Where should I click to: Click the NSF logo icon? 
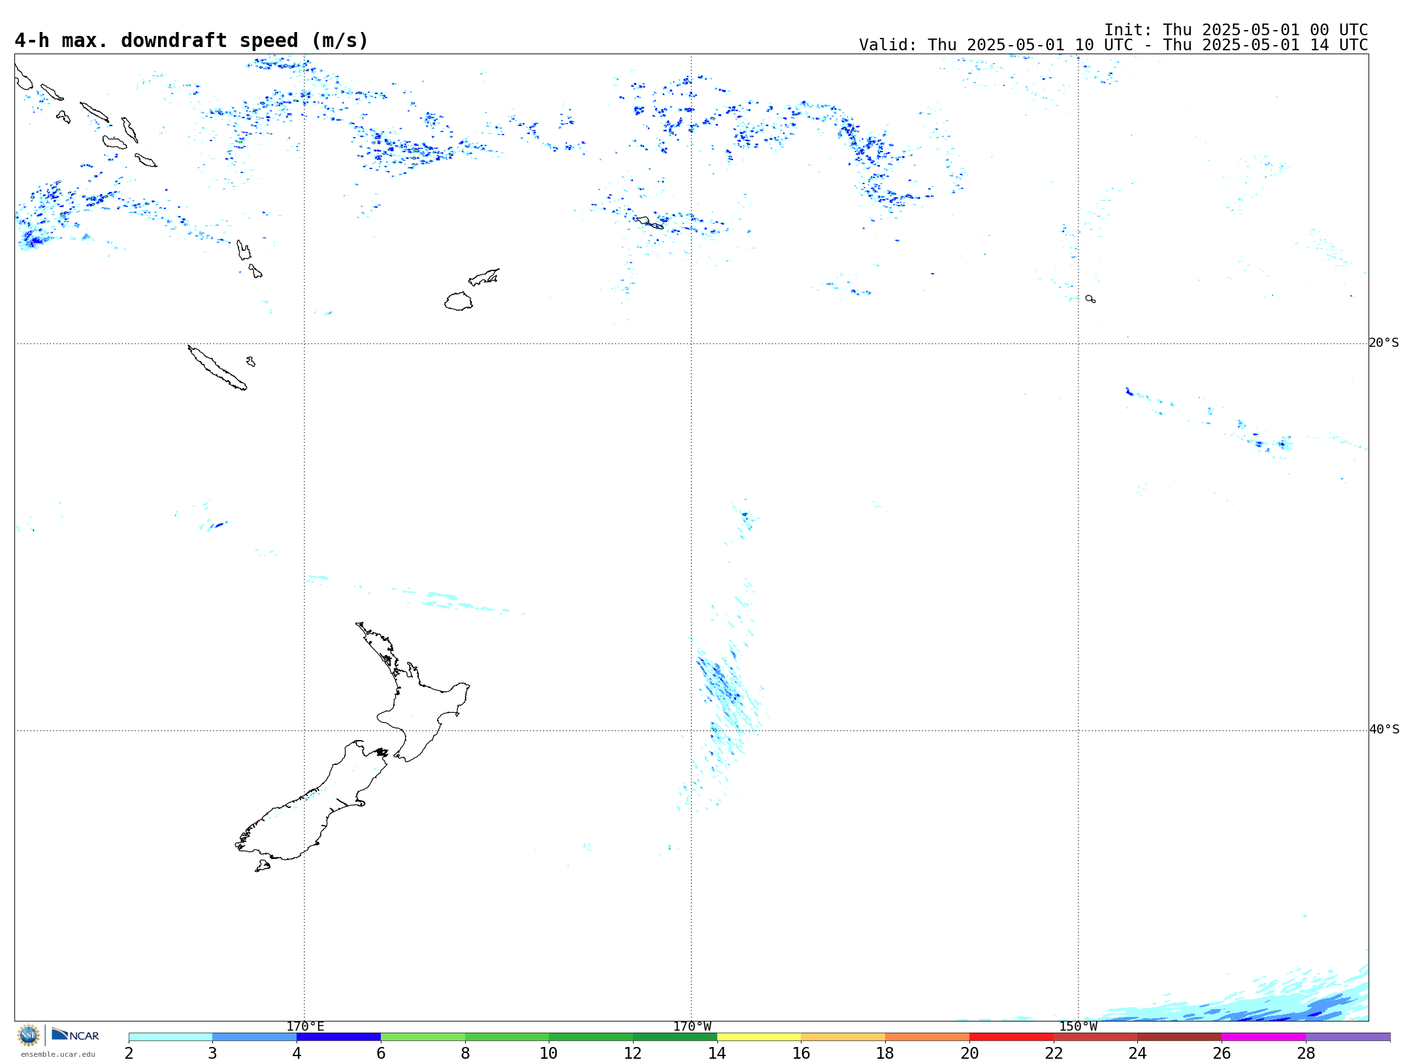29,1035
